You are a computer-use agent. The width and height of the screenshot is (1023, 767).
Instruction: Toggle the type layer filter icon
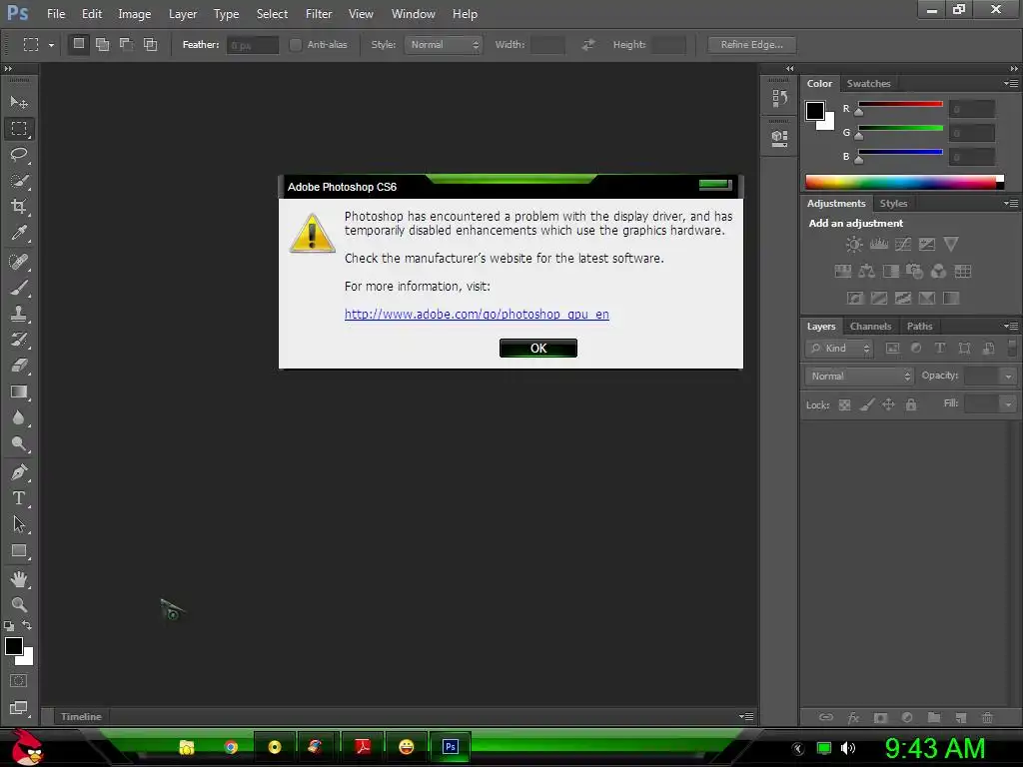[x=940, y=349]
